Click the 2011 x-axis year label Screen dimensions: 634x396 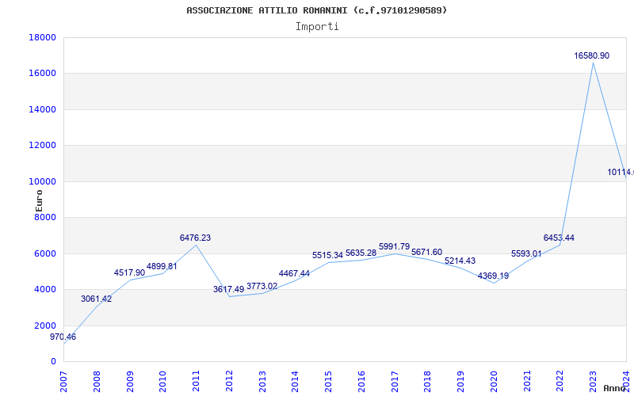[x=196, y=382]
